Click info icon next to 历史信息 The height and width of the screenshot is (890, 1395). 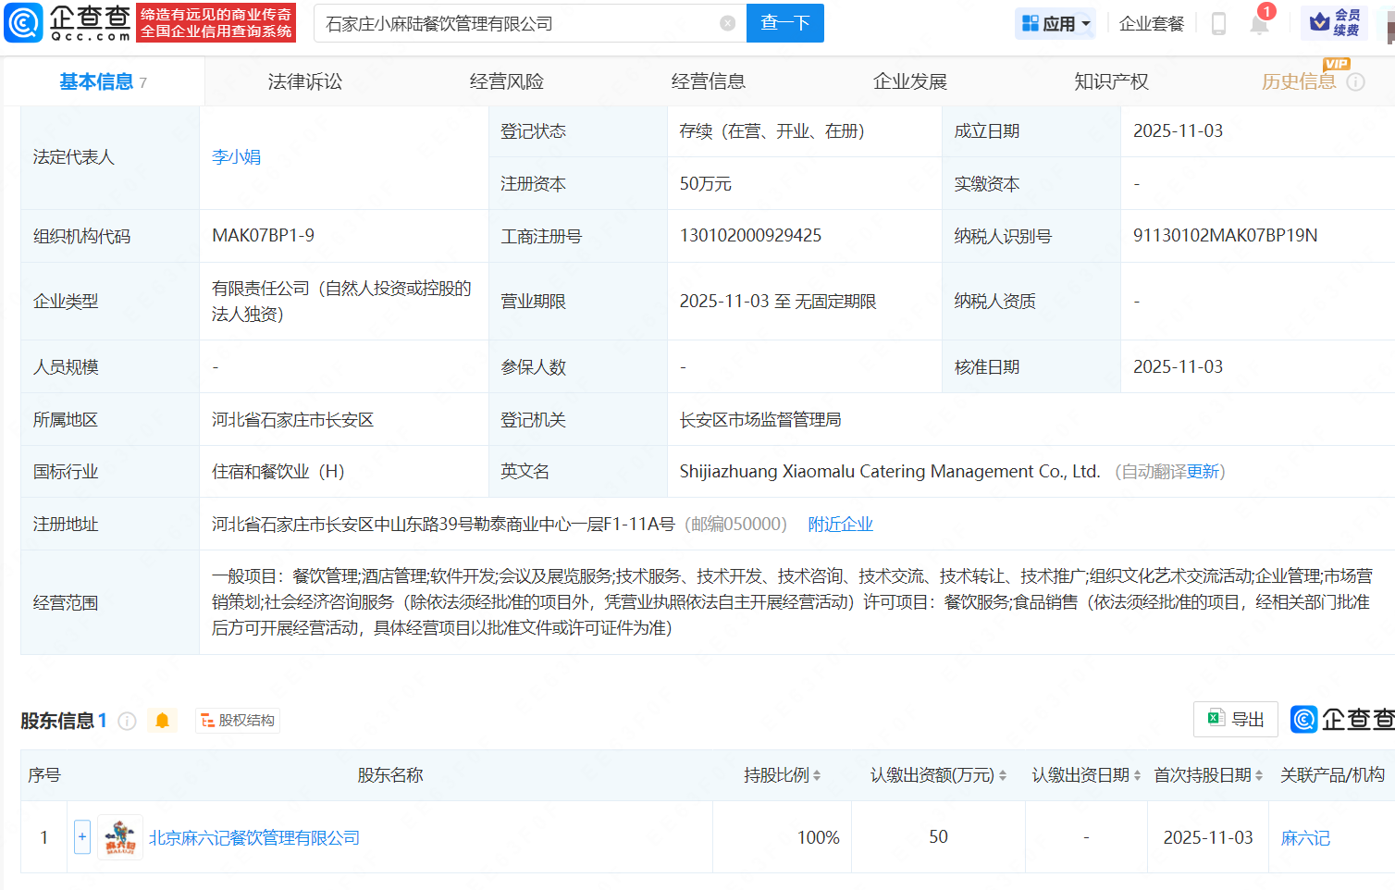[x=1355, y=82]
